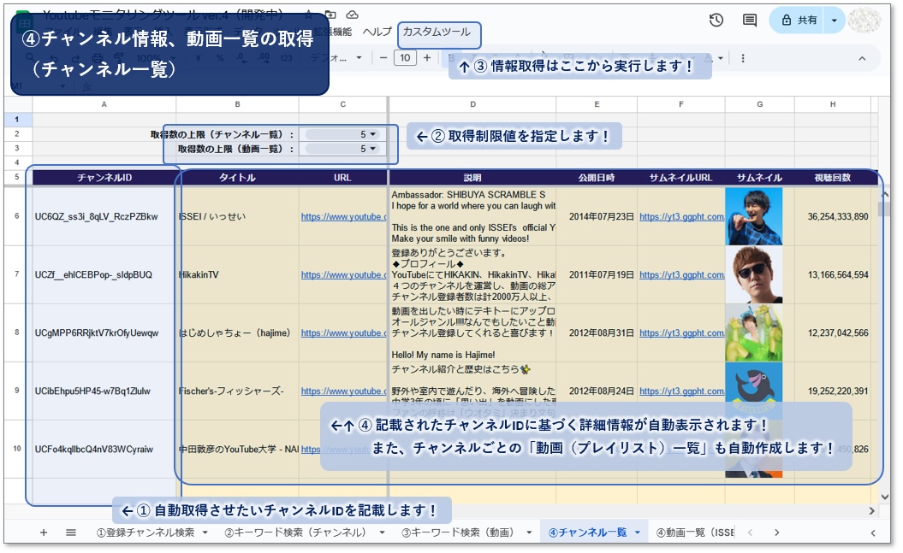Select row 7 header
The image size is (903, 553).
pyautogui.click(x=17, y=274)
